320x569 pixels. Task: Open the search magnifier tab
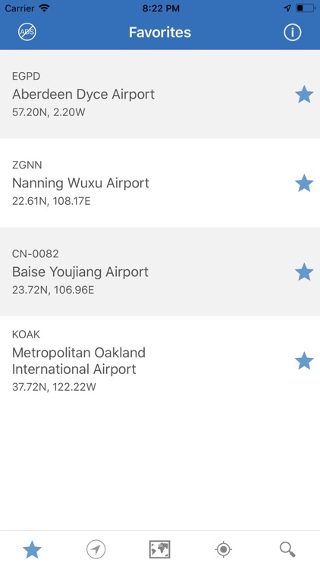[x=287, y=549]
